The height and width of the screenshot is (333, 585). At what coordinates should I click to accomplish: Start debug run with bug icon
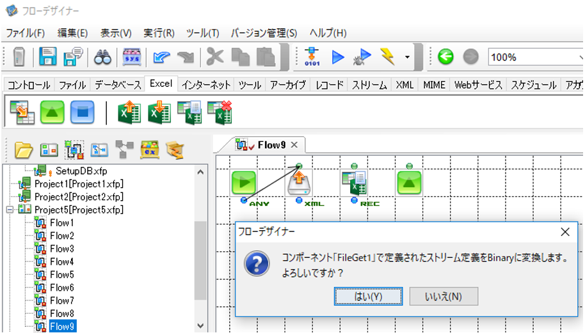click(x=362, y=57)
